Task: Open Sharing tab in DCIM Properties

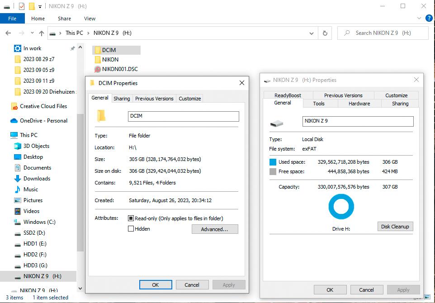Action: tap(122, 99)
